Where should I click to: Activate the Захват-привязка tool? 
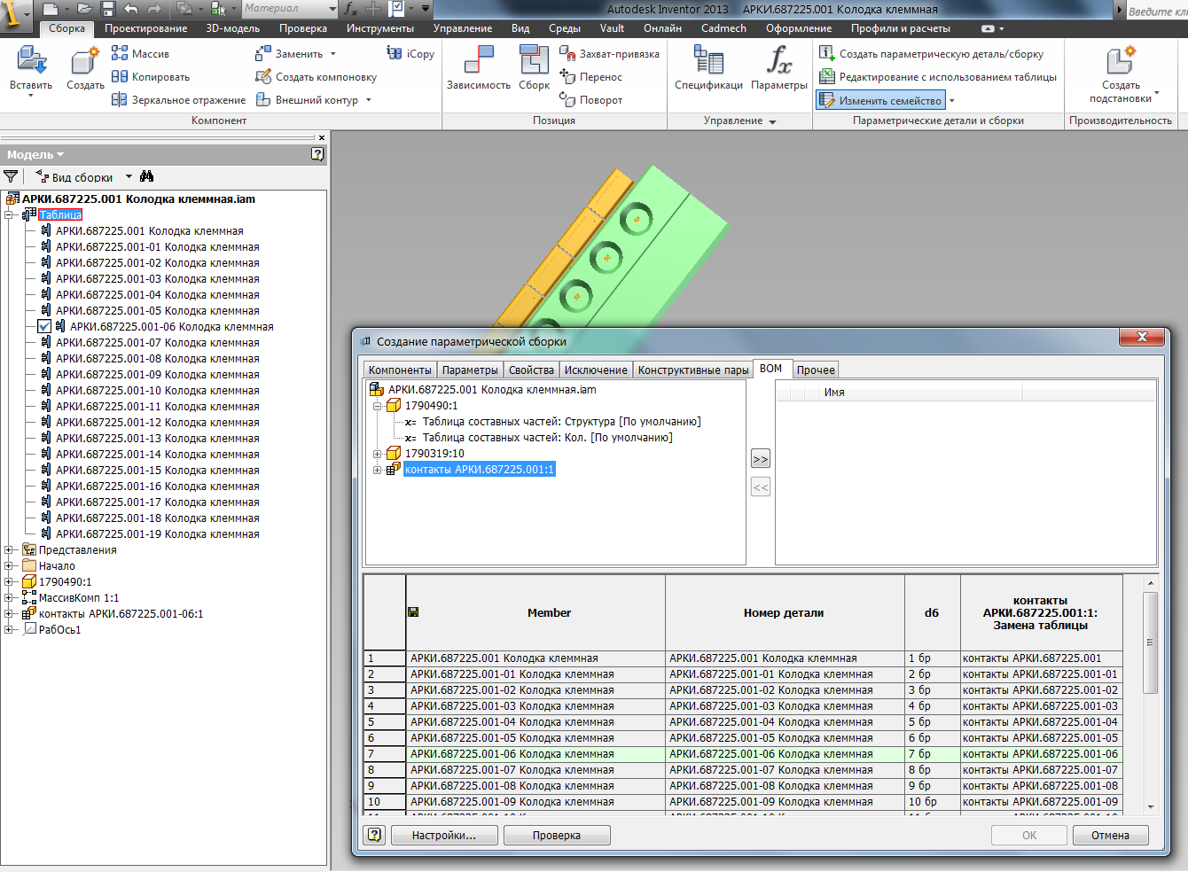point(609,54)
